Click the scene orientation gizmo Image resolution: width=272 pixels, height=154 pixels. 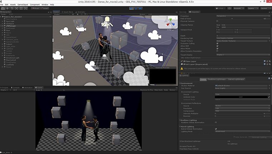(170, 23)
